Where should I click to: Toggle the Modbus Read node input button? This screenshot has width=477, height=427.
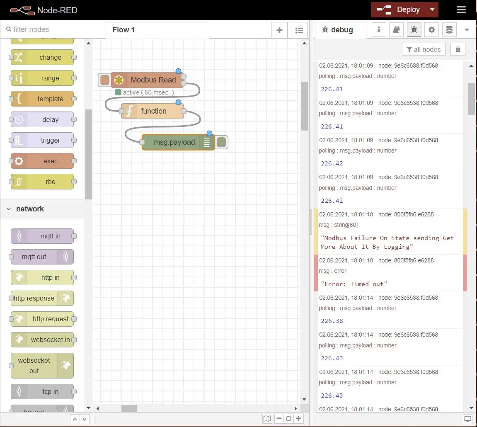(x=105, y=80)
